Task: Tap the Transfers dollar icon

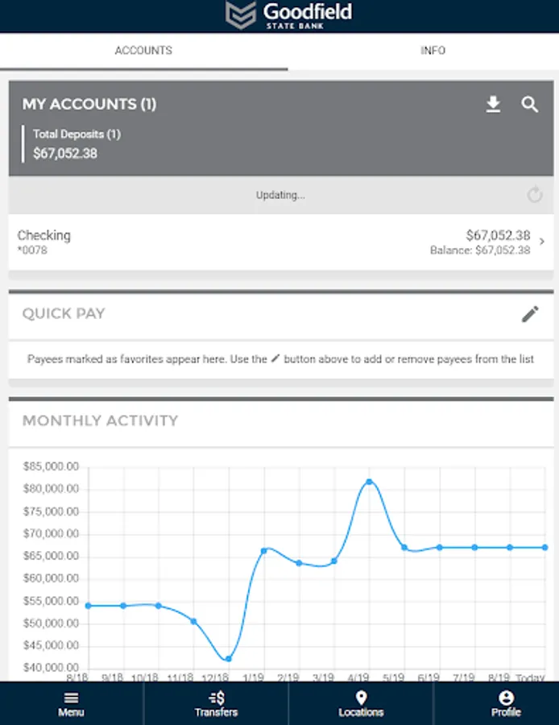Action: pyautogui.click(x=216, y=698)
